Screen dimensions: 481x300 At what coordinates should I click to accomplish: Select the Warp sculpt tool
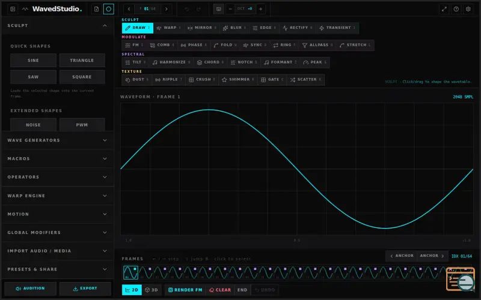pos(169,28)
